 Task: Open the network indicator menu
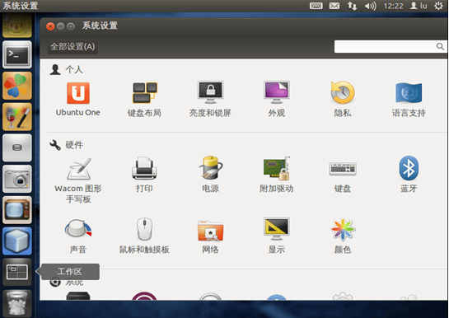pos(353,6)
